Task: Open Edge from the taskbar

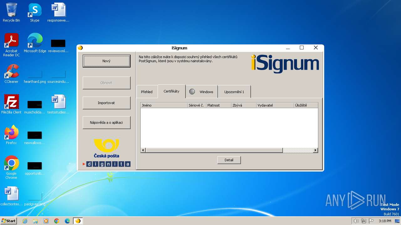Action: [x=67, y=221]
